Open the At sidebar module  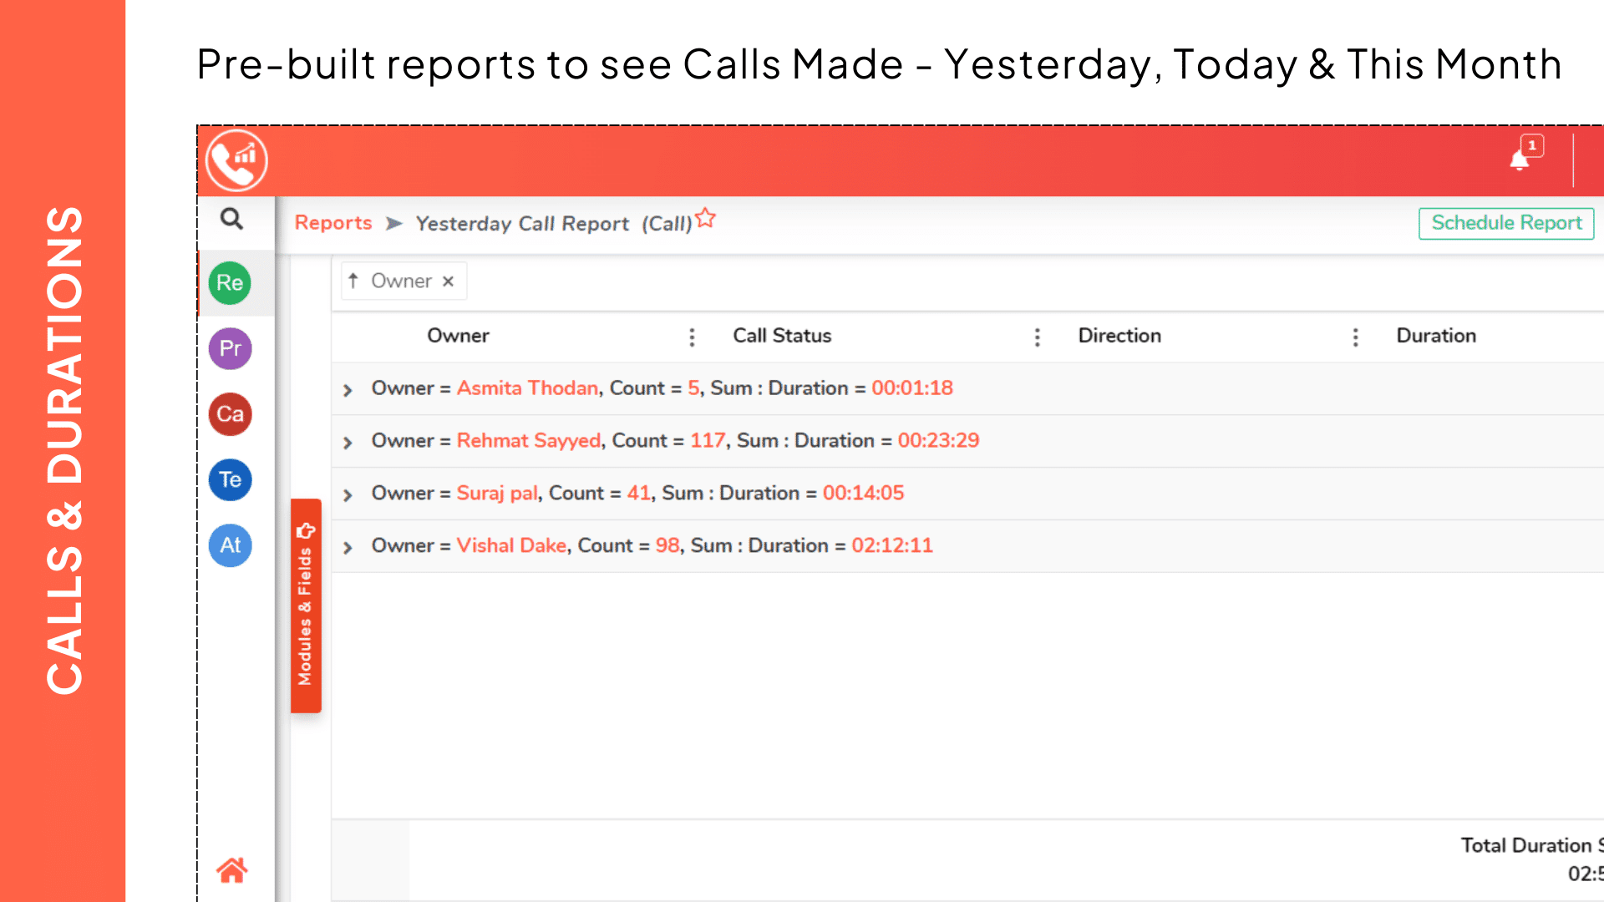(x=230, y=545)
